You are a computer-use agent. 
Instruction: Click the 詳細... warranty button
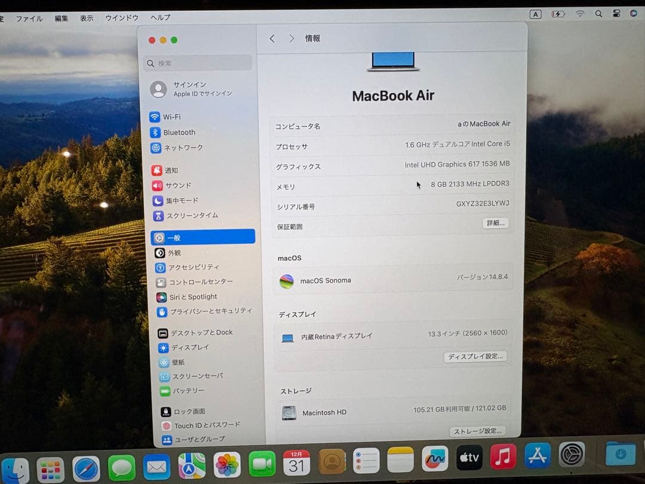coord(496,223)
